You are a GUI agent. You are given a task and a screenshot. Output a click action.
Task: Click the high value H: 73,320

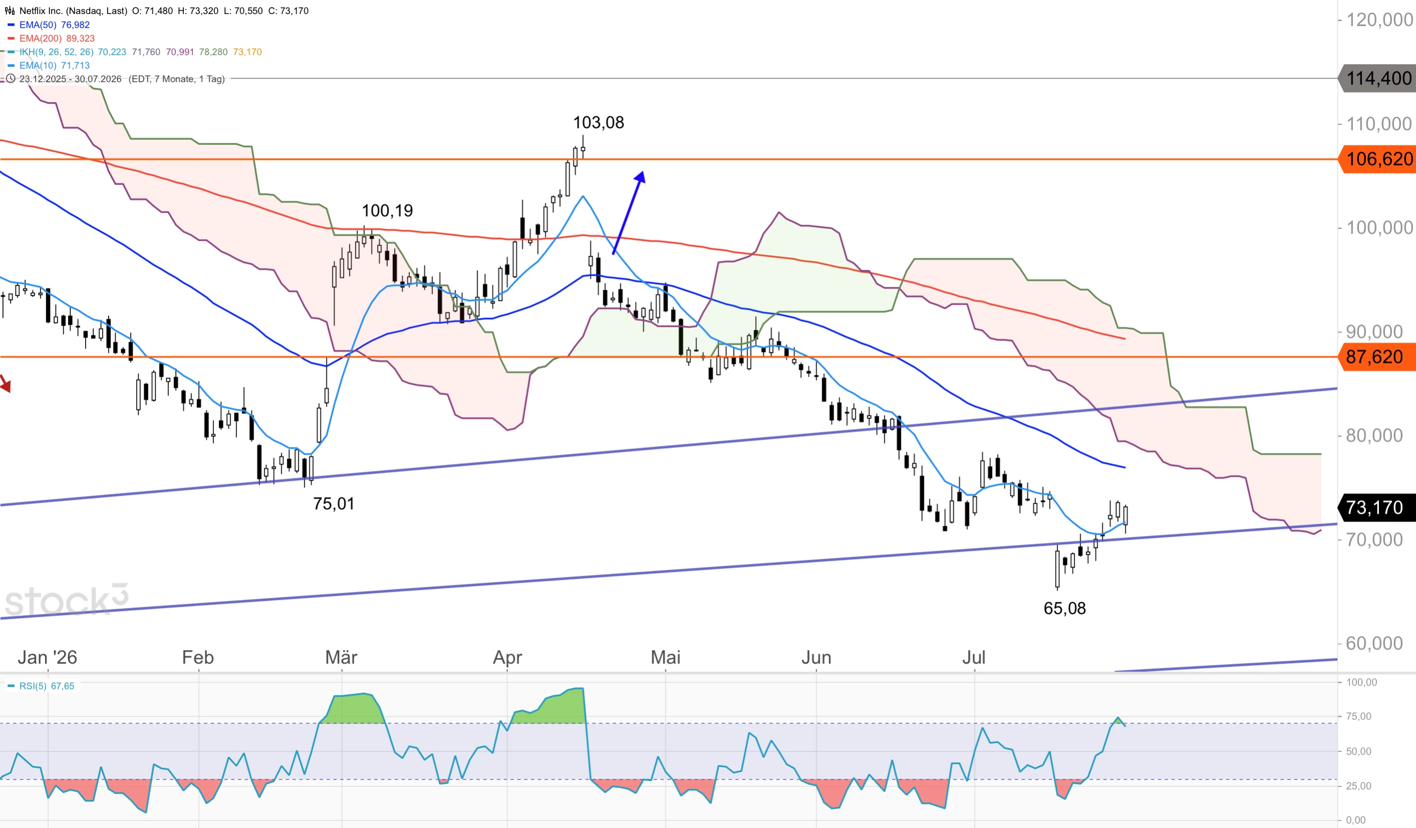tap(198, 11)
